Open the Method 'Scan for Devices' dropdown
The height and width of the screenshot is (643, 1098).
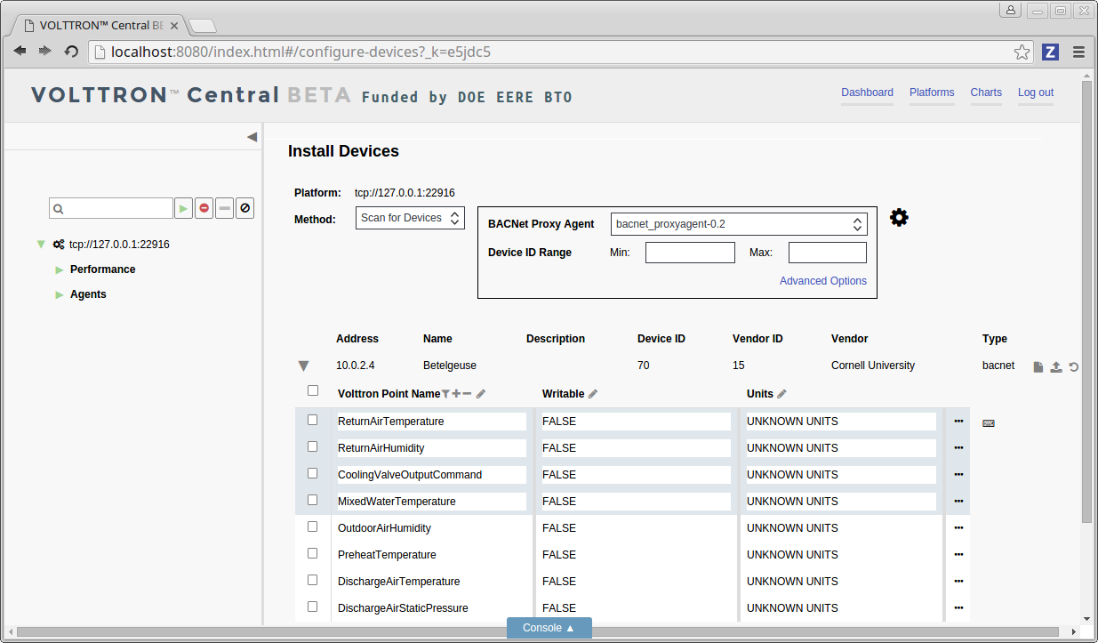[x=410, y=218]
